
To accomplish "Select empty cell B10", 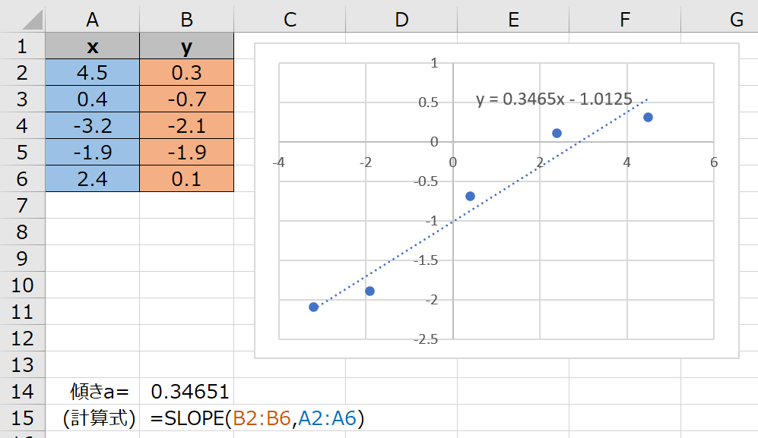I will [186, 285].
